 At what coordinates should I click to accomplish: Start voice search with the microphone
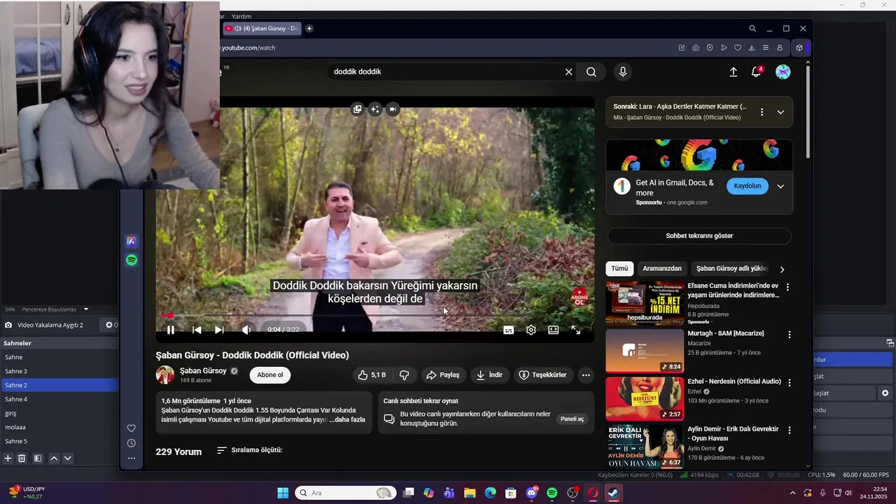pos(622,71)
